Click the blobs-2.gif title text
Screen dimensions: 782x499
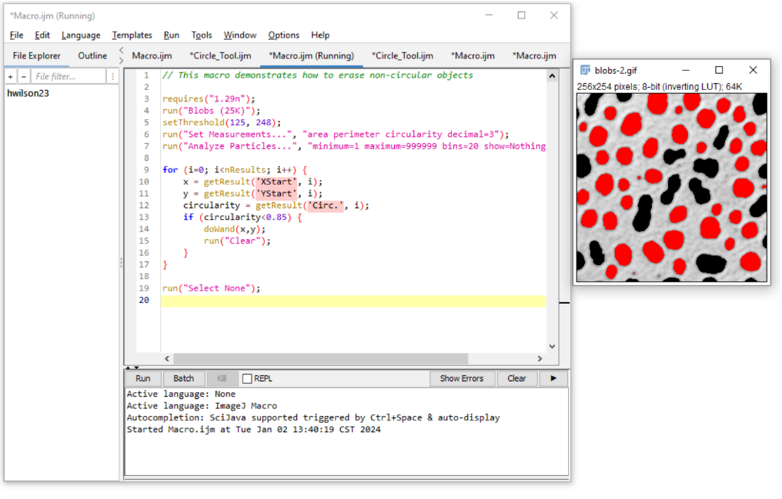pyautogui.click(x=616, y=70)
